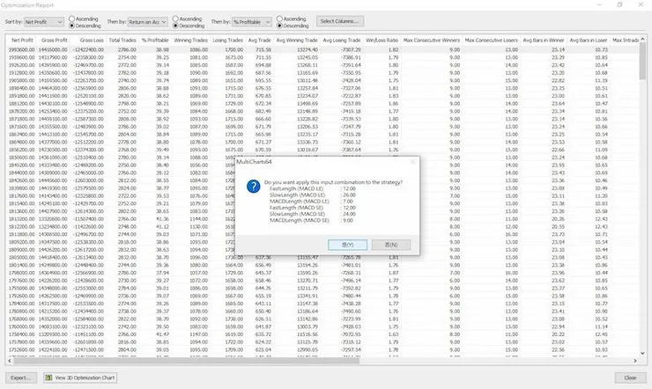Click the Export... button

21,378
